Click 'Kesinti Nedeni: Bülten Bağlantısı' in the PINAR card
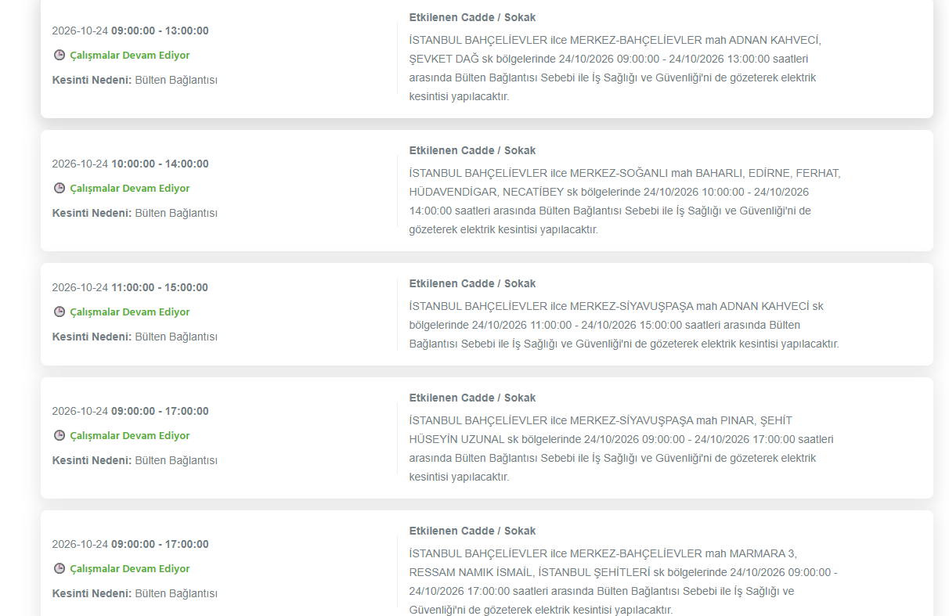This screenshot has width=949, height=616. 135,460
